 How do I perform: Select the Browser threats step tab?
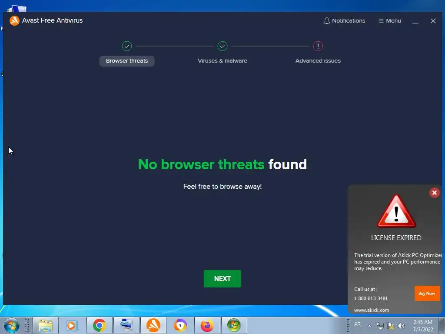click(127, 61)
